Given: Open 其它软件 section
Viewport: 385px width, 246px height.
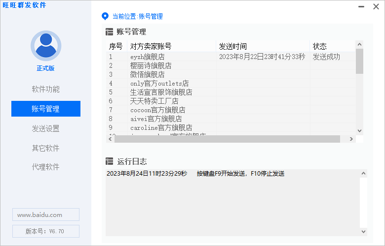Looking at the screenshot, I should click(x=45, y=148).
